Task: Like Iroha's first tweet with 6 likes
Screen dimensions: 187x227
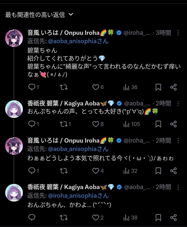Action: click(96, 87)
